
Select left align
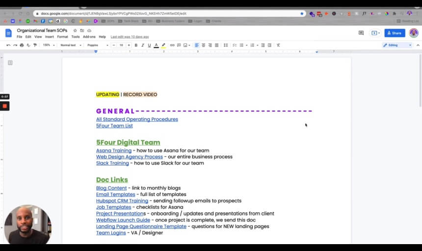(x=197, y=45)
